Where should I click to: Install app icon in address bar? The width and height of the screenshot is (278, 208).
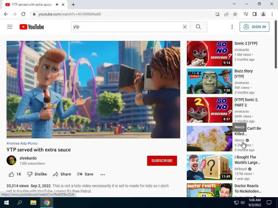tap(217, 14)
